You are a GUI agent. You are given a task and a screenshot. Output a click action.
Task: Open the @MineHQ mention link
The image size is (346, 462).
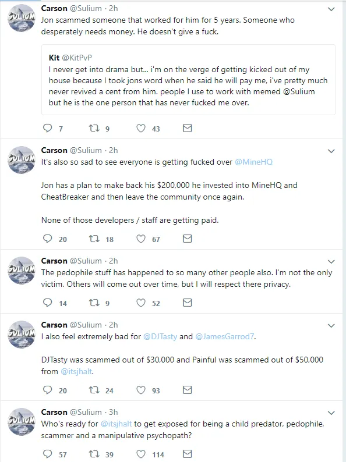click(253, 162)
